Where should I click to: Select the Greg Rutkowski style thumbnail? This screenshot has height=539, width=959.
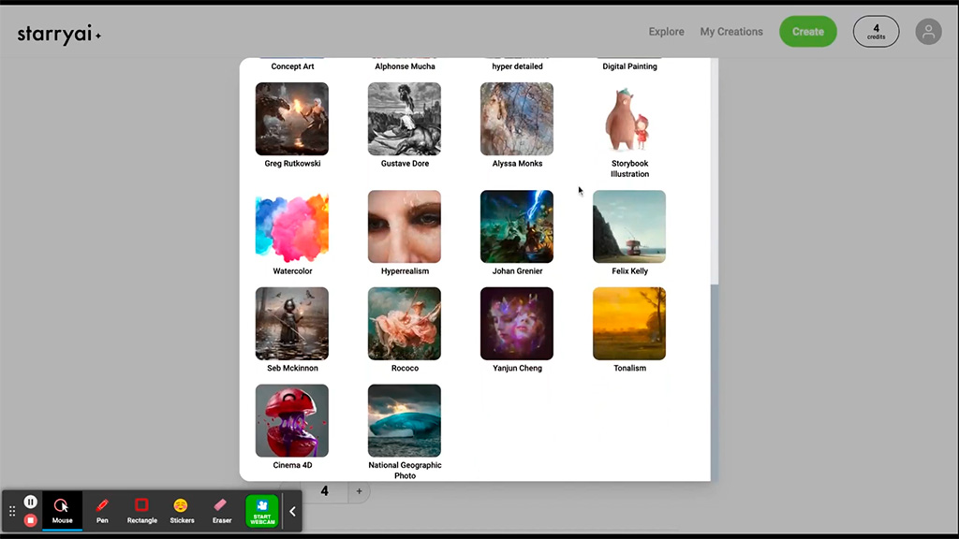pos(292,119)
